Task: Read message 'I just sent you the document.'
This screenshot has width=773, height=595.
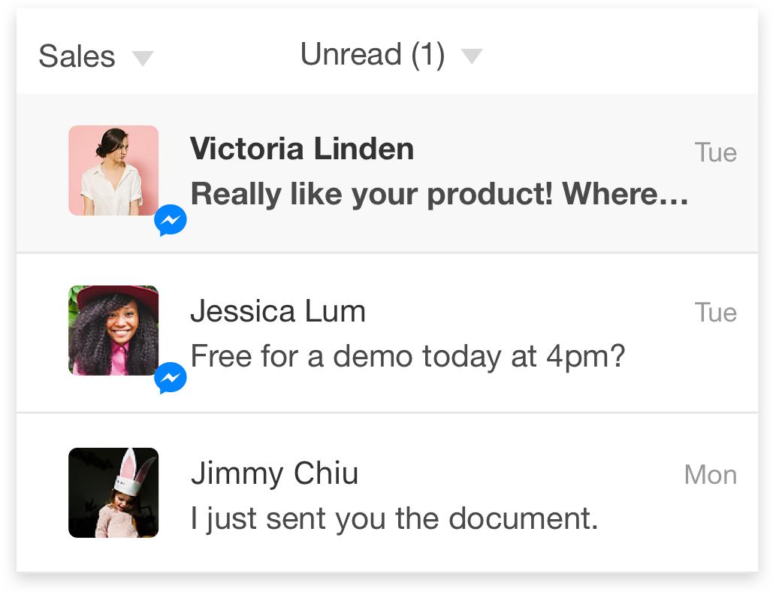Action: [394, 519]
